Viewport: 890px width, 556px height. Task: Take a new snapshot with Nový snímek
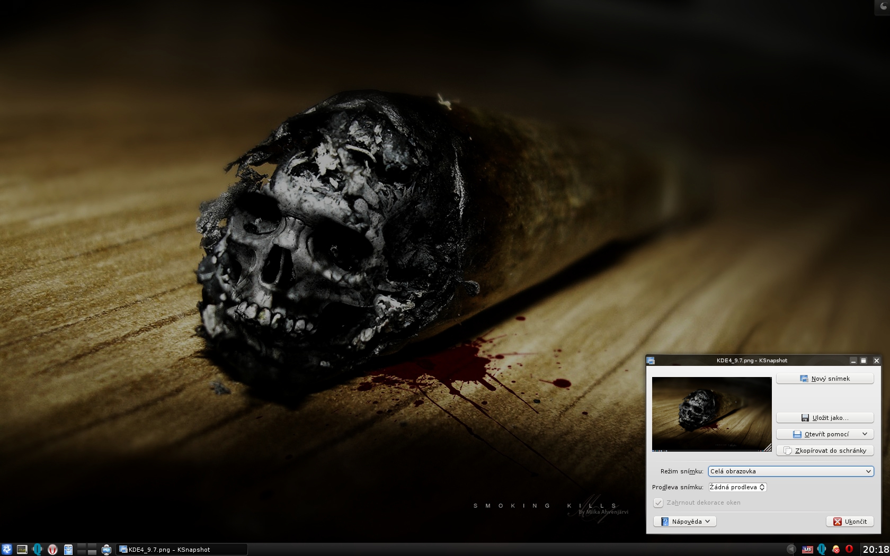(825, 379)
